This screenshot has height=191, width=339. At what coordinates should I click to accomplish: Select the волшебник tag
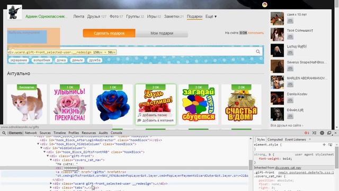point(42,60)
